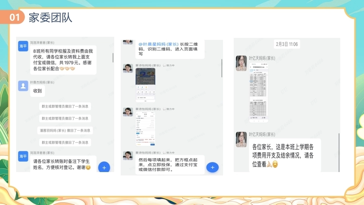This screenshot has width=364, height=205.
Task: Open 海平 avatar beside transfer remark message
Action: (x=23, y=156)
